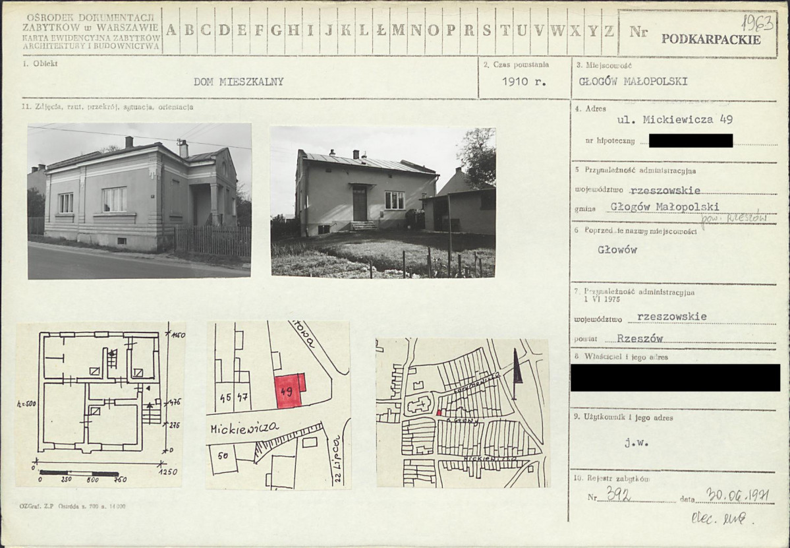790x548 pixels.
Task: Click the small red marker on orientation map
Action: point(438,412)
